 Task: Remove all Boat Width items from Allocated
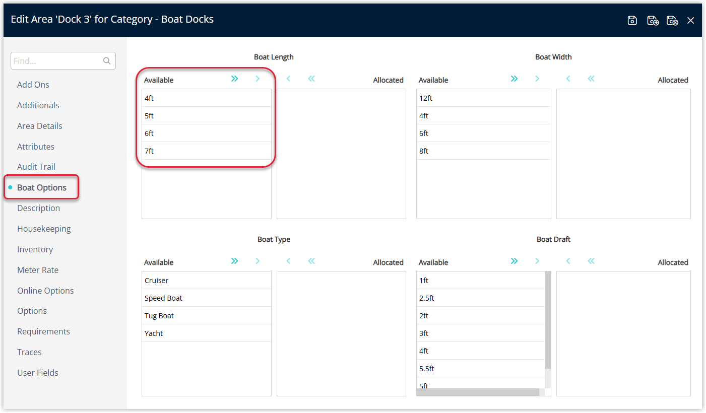click(591, 79)
